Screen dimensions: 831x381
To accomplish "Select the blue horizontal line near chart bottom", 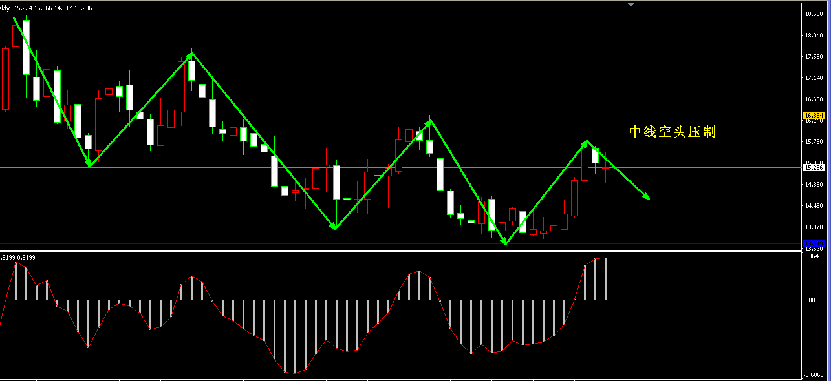I will pos(388,243).
